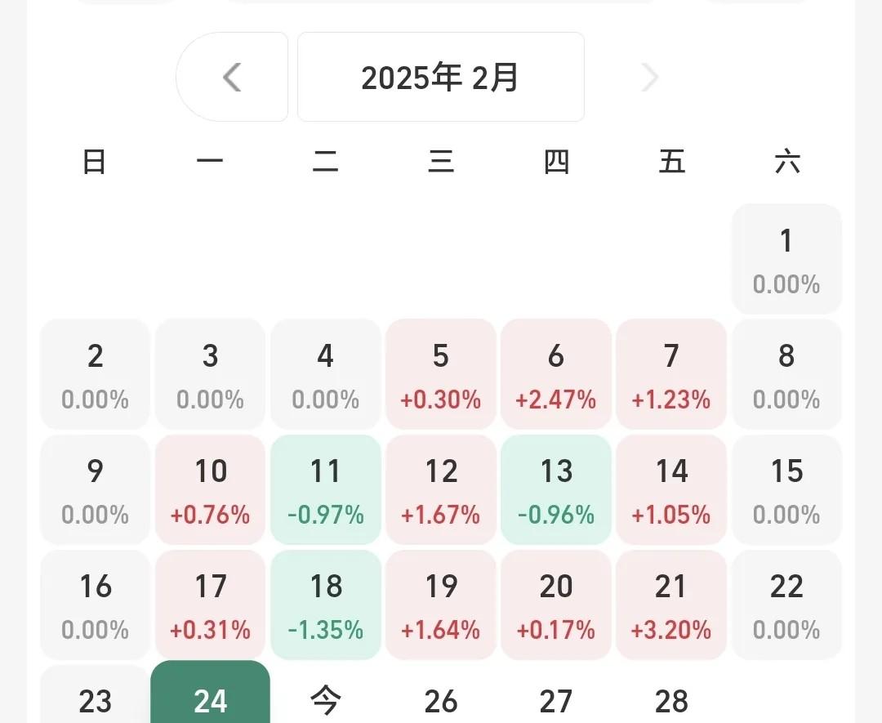Select February 2 showing 0.00%
The image size is (882, 723).
tap(95, 374)
